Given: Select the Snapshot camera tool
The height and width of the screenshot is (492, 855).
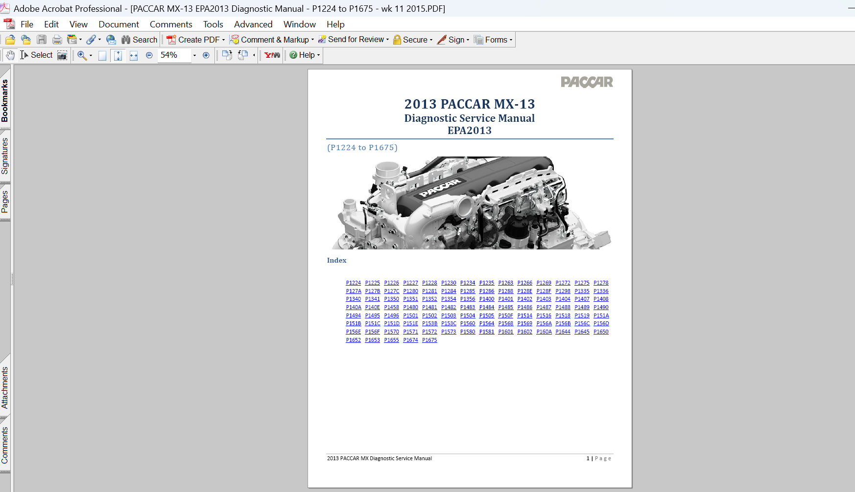Looking at the screenshot, I should (x=62, y=55).
